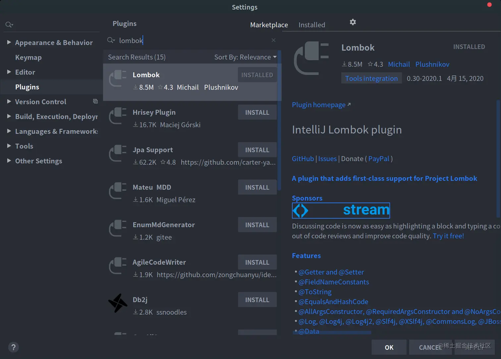
Task: Expand Appearance & Behavior settings
Action: 9,42
